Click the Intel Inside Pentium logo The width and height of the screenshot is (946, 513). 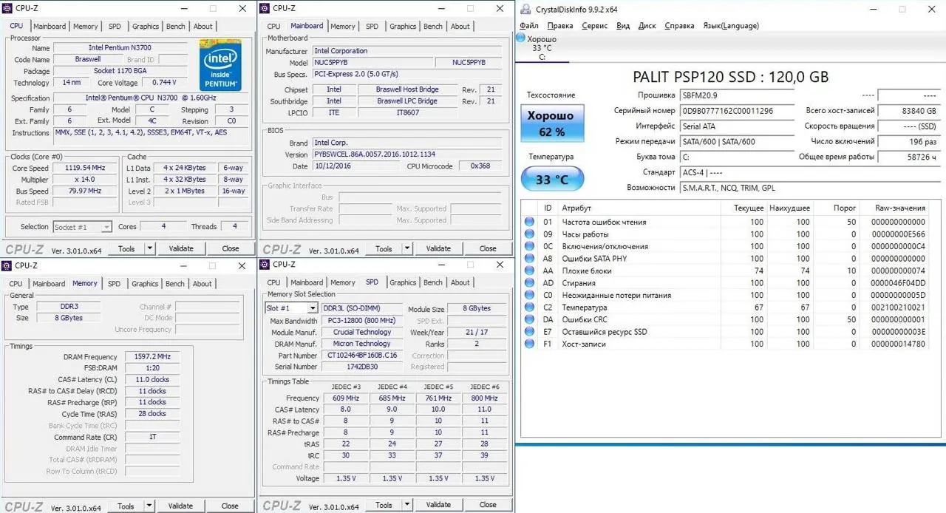click(220, 65)
